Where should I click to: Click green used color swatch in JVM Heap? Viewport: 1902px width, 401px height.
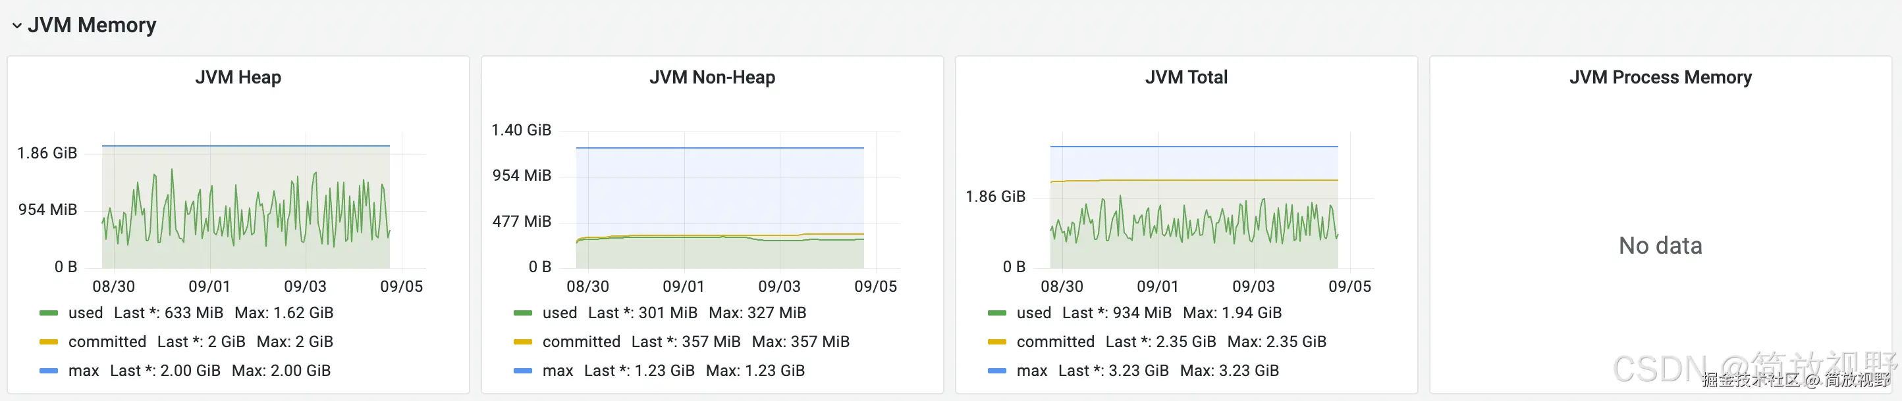[49, 314]
